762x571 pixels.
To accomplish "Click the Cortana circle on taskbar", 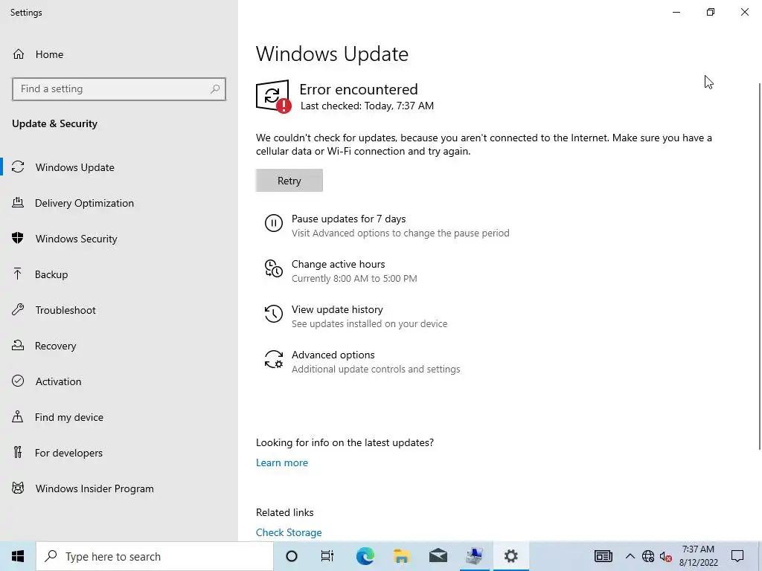I will click(x=292, y=556).
